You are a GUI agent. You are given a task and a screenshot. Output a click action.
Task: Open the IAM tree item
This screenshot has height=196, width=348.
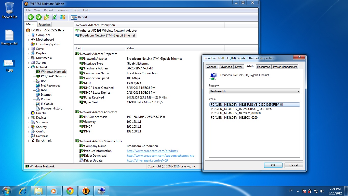click(44, 90)
